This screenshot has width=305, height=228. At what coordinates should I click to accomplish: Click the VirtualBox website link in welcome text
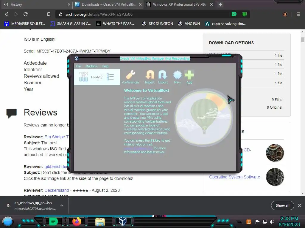coord(138,148)
